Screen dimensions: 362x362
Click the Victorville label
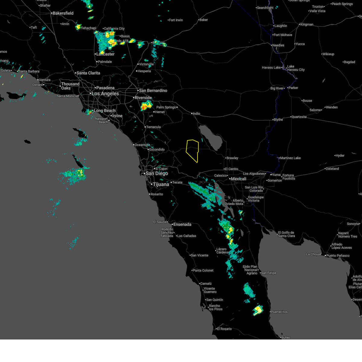coord(146,64)
